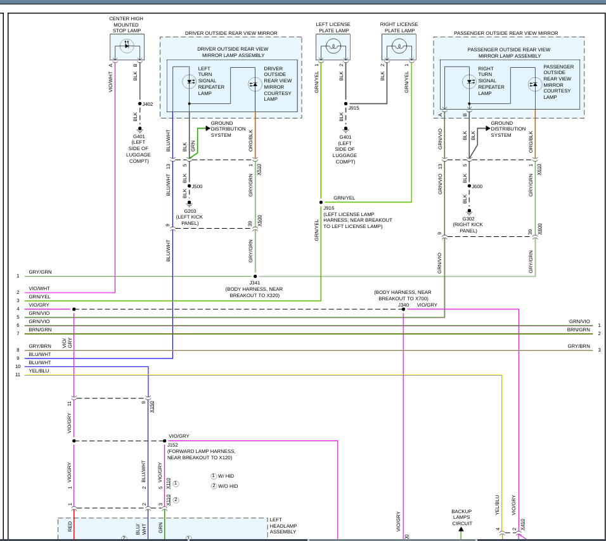Click the PASSENGER OUTSIDE REAR VIEW MIRROR title
Screen dimensions: 606x541
(x=506, y=33)
